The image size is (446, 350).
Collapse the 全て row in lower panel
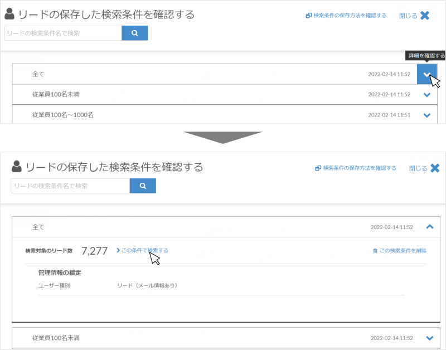pyautogui.click(x=430, y=227)
